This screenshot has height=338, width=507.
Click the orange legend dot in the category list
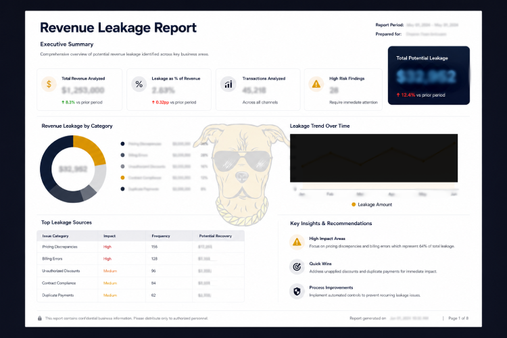coord(122,178)
